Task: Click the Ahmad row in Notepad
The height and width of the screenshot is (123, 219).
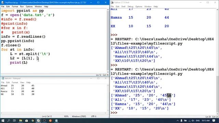Action: 17,86
